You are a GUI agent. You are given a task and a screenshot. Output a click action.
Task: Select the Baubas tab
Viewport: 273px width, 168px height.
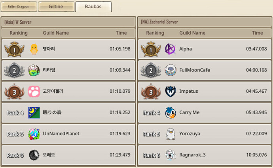[x=93, y=7]
